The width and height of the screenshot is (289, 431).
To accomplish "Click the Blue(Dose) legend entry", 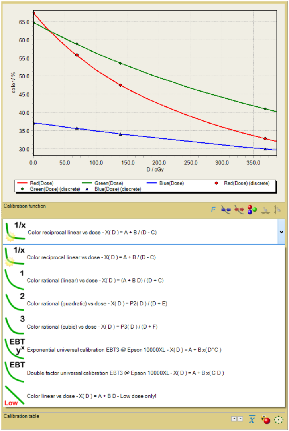I will point(165,183).
